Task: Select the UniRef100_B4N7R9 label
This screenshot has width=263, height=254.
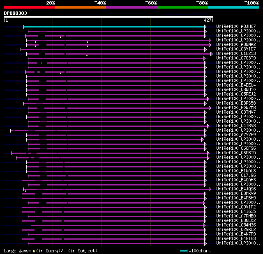Action: point(236,234)
